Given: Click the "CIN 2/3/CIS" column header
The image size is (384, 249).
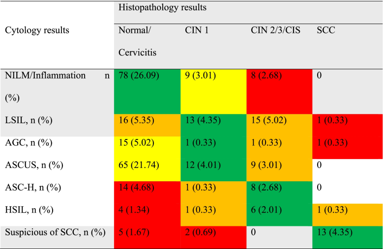Looking at the screenshot, I should coord(272,30).
